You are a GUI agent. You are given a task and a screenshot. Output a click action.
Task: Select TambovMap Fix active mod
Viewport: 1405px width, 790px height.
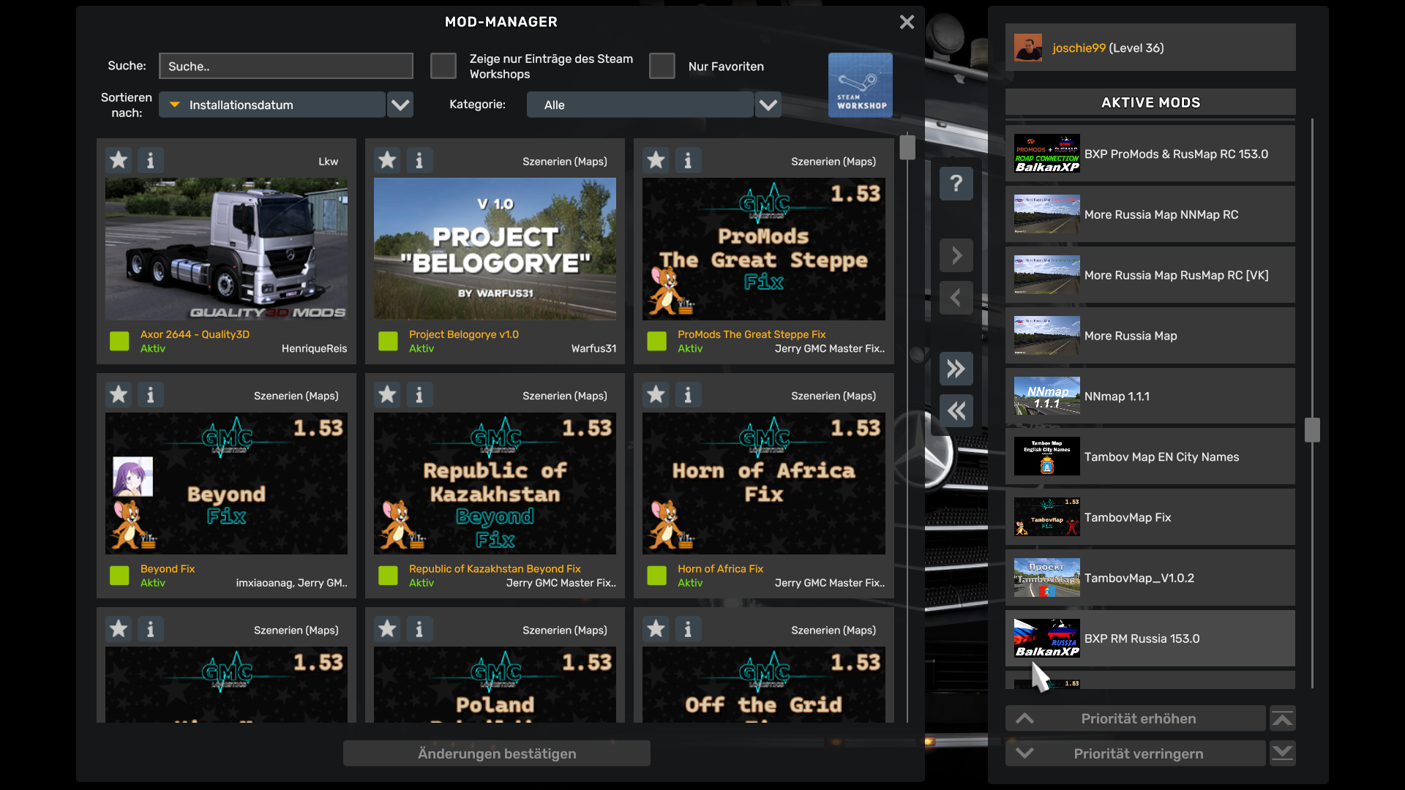[1150, 517]
